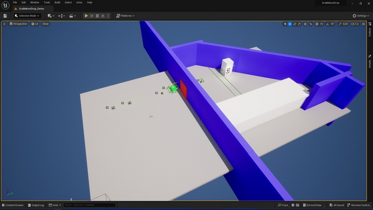Select the Scale gizmo tool
The height and width of the screenshot is (210, 373).
(298, 24)
